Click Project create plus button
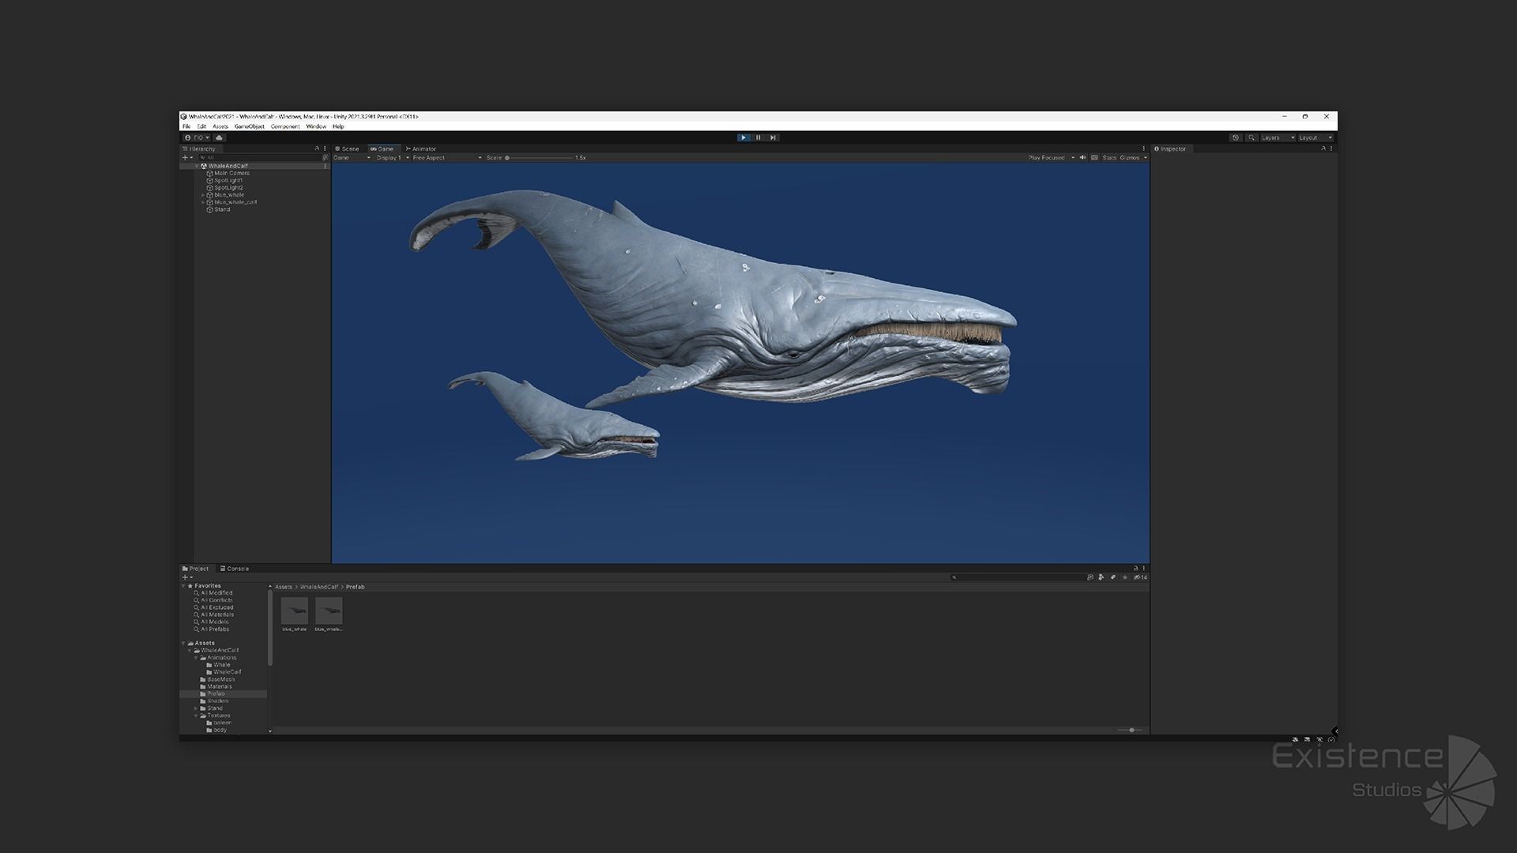Screen dimensions: 1517x853 [x=187, y=577]
